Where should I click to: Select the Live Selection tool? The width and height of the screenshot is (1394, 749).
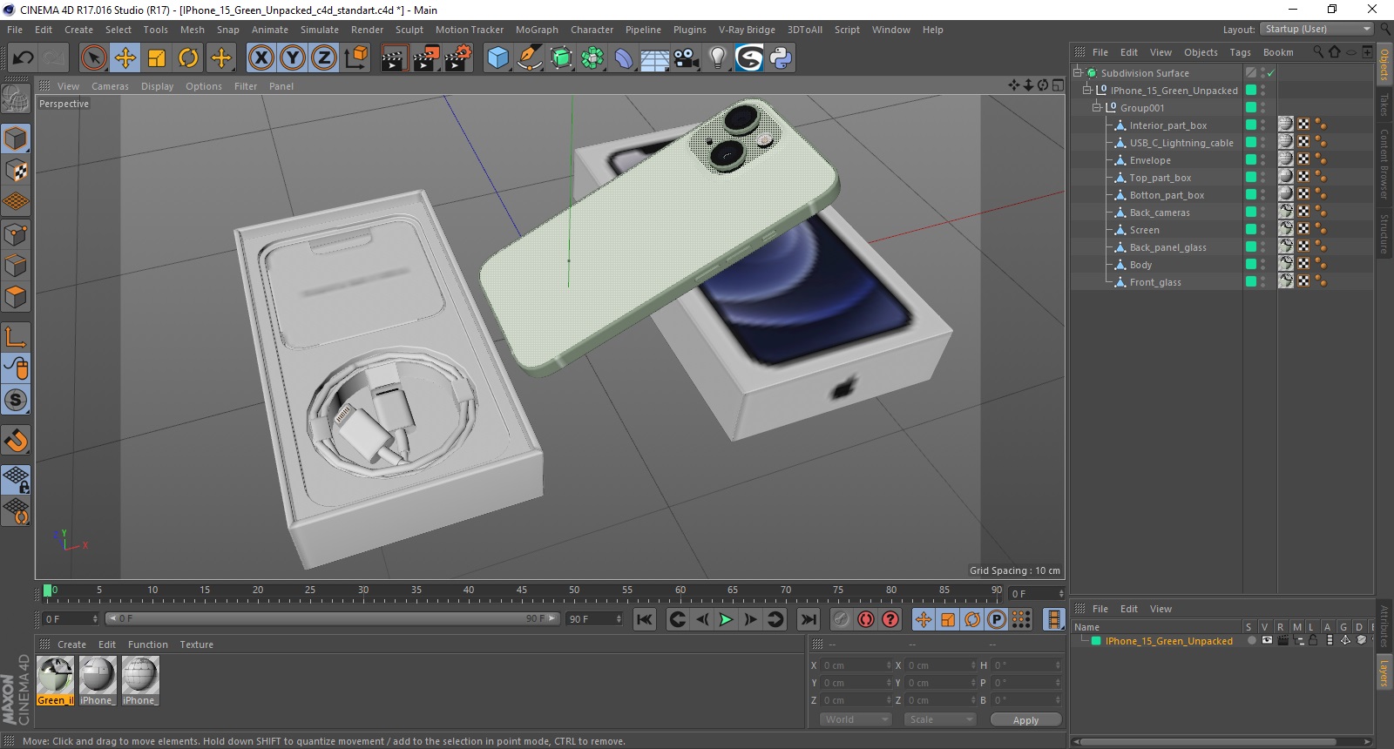pos(93,58)
